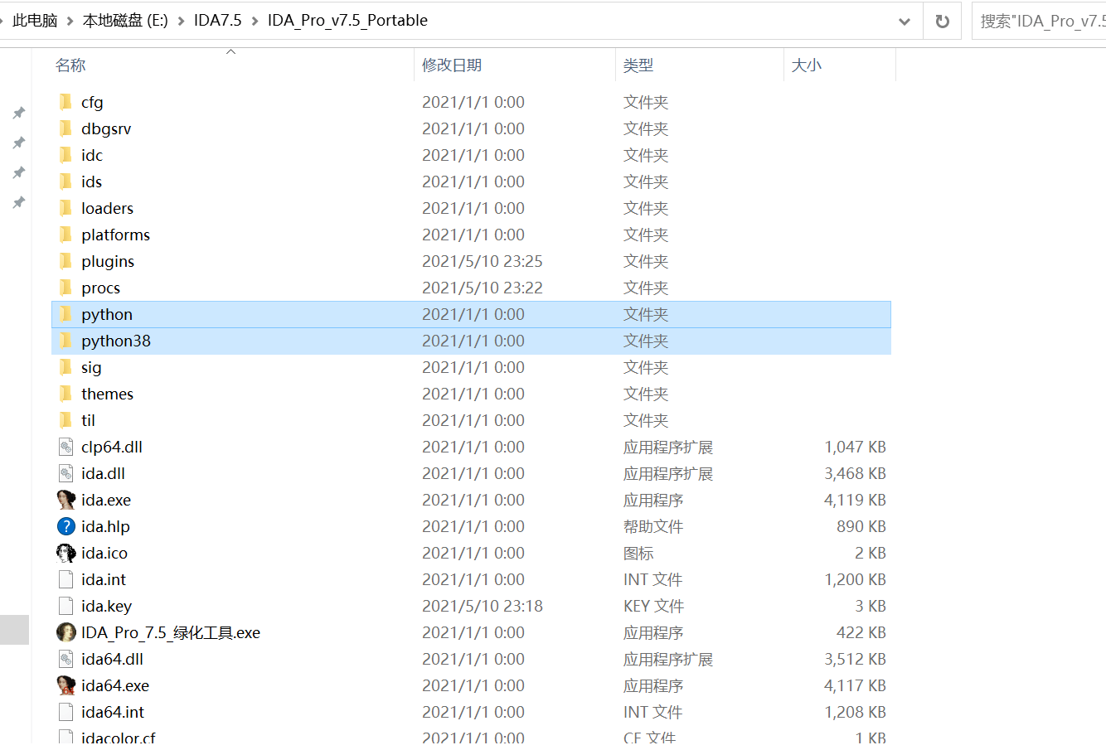Click the second quick access pin icon

18,143
